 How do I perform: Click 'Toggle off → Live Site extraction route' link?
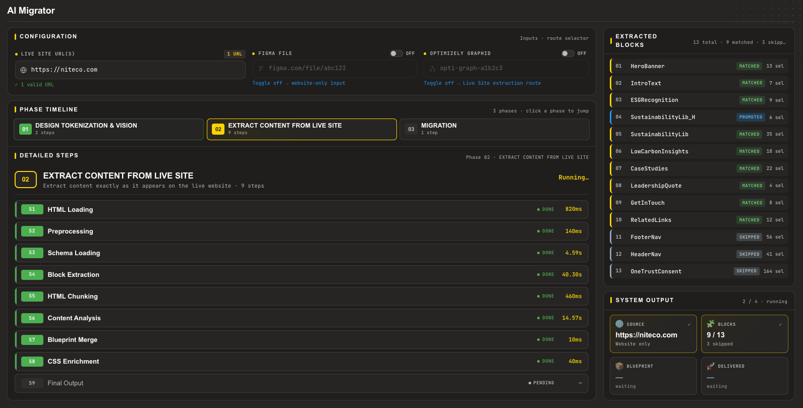[482, 83]
